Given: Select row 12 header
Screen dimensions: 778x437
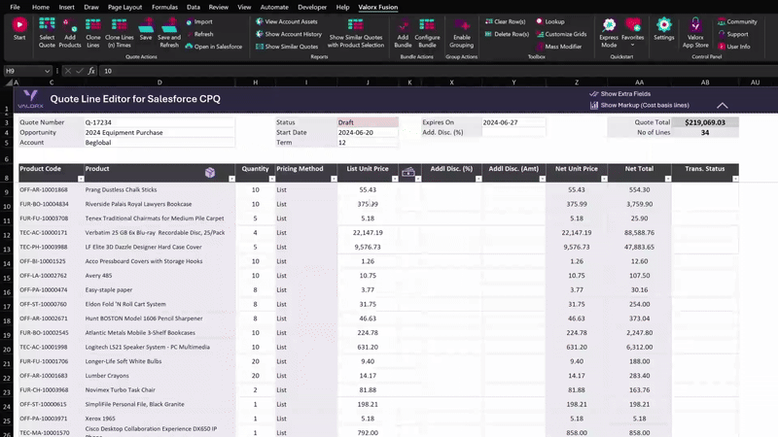Looking at the screenshot, I should 7,235.
